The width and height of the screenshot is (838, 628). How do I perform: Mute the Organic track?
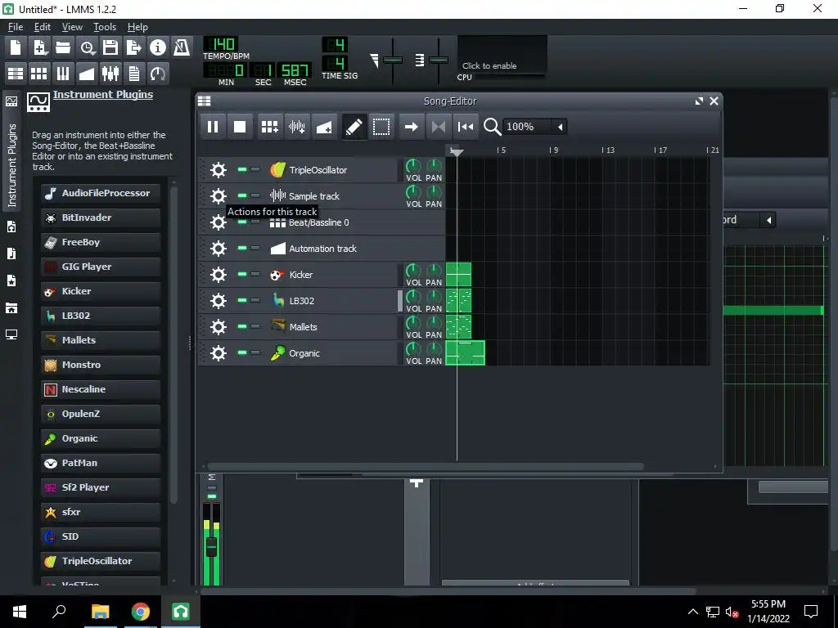[242, 352]
